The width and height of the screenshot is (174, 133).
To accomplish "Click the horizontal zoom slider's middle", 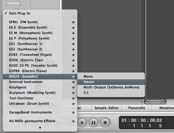I will (155, 102).
